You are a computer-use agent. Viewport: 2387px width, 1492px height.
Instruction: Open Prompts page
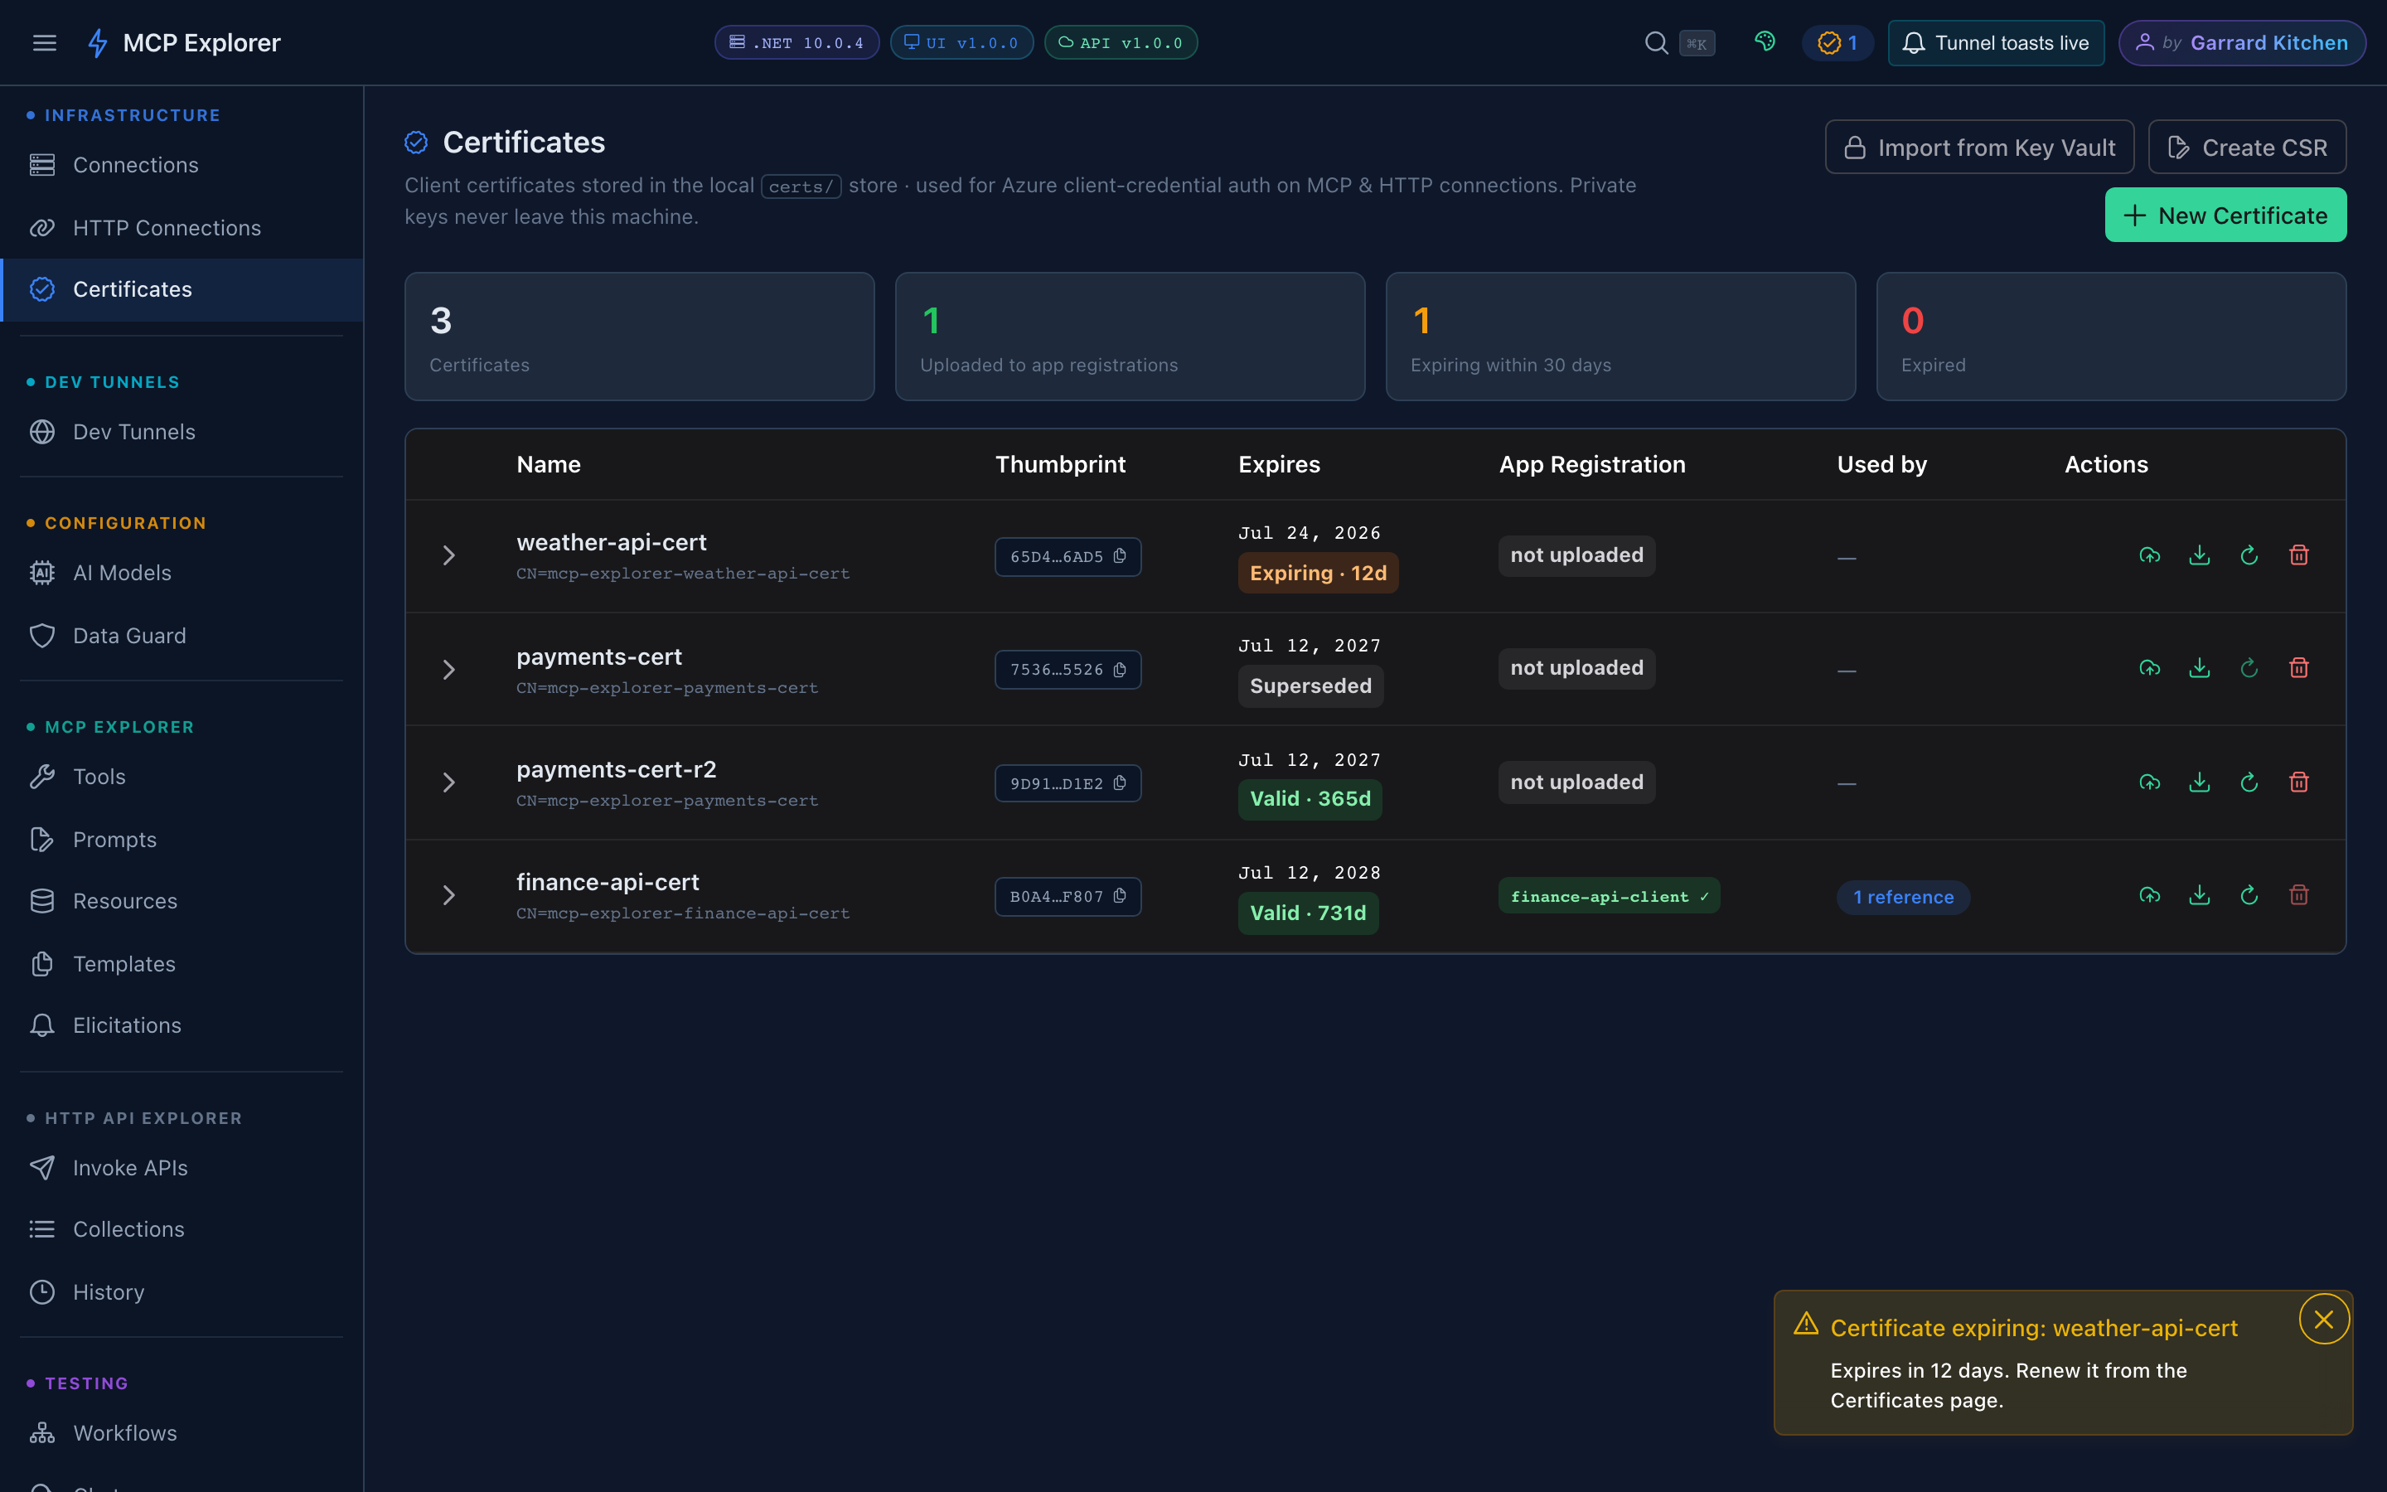(x=182, y=840)
